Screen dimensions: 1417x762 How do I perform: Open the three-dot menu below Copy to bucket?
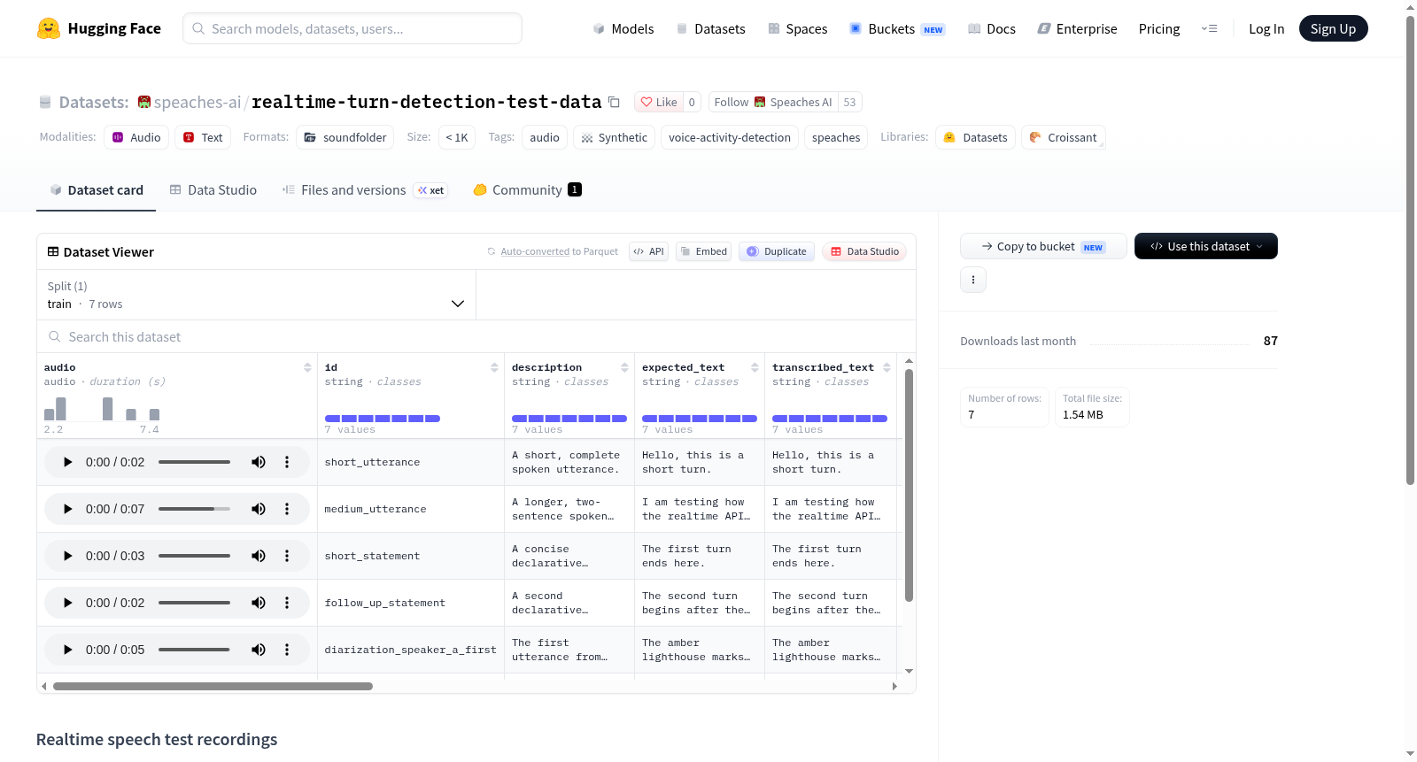[x=973, y=280]
